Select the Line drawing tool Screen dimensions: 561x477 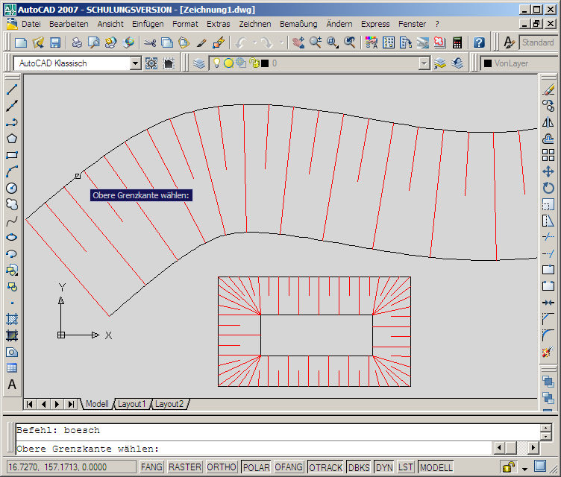point(12,89)
